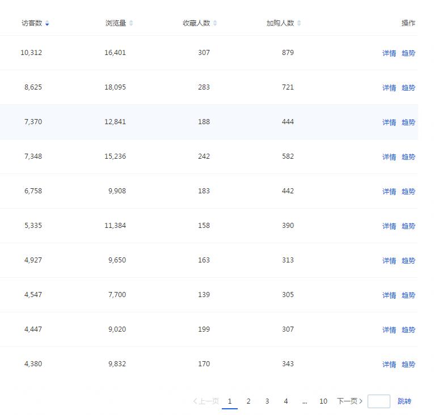Open 详情 for the 4,380 visitors row
Viewport: 434px width, 415px height.
[x=389, y=365]
